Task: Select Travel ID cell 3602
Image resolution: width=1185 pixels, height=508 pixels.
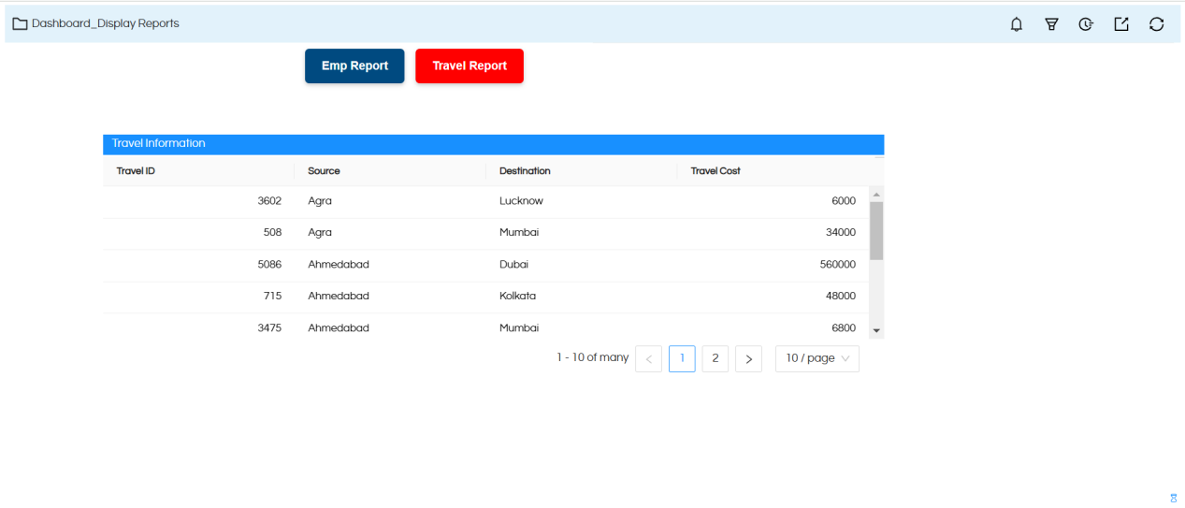Action: [x=269, y=201]
